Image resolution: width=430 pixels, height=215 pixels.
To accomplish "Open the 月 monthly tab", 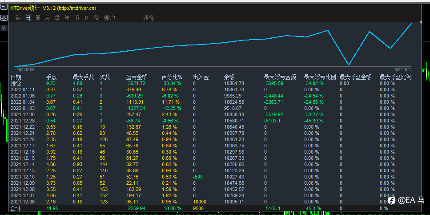I will point(48,18).
